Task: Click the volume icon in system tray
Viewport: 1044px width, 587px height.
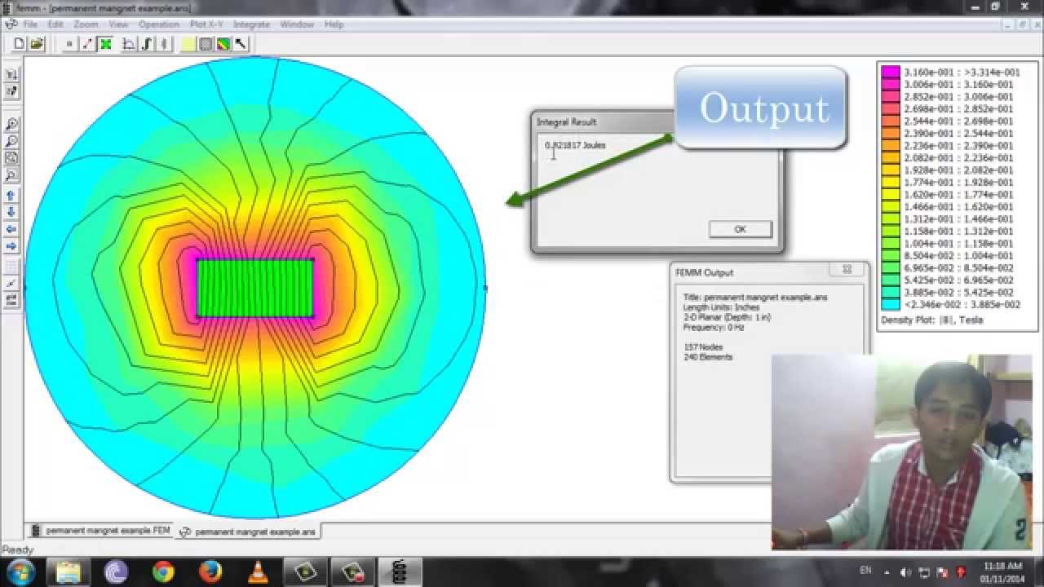Action: pyautogui.click(x=906, y=572)
